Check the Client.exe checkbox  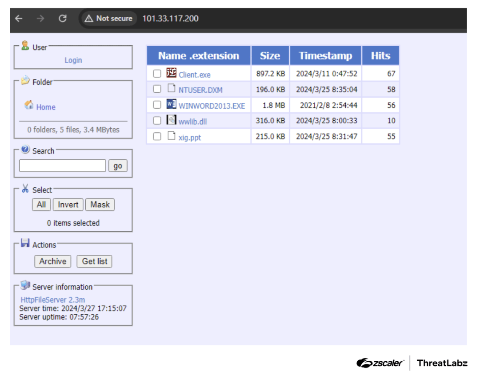click(157, 74)
